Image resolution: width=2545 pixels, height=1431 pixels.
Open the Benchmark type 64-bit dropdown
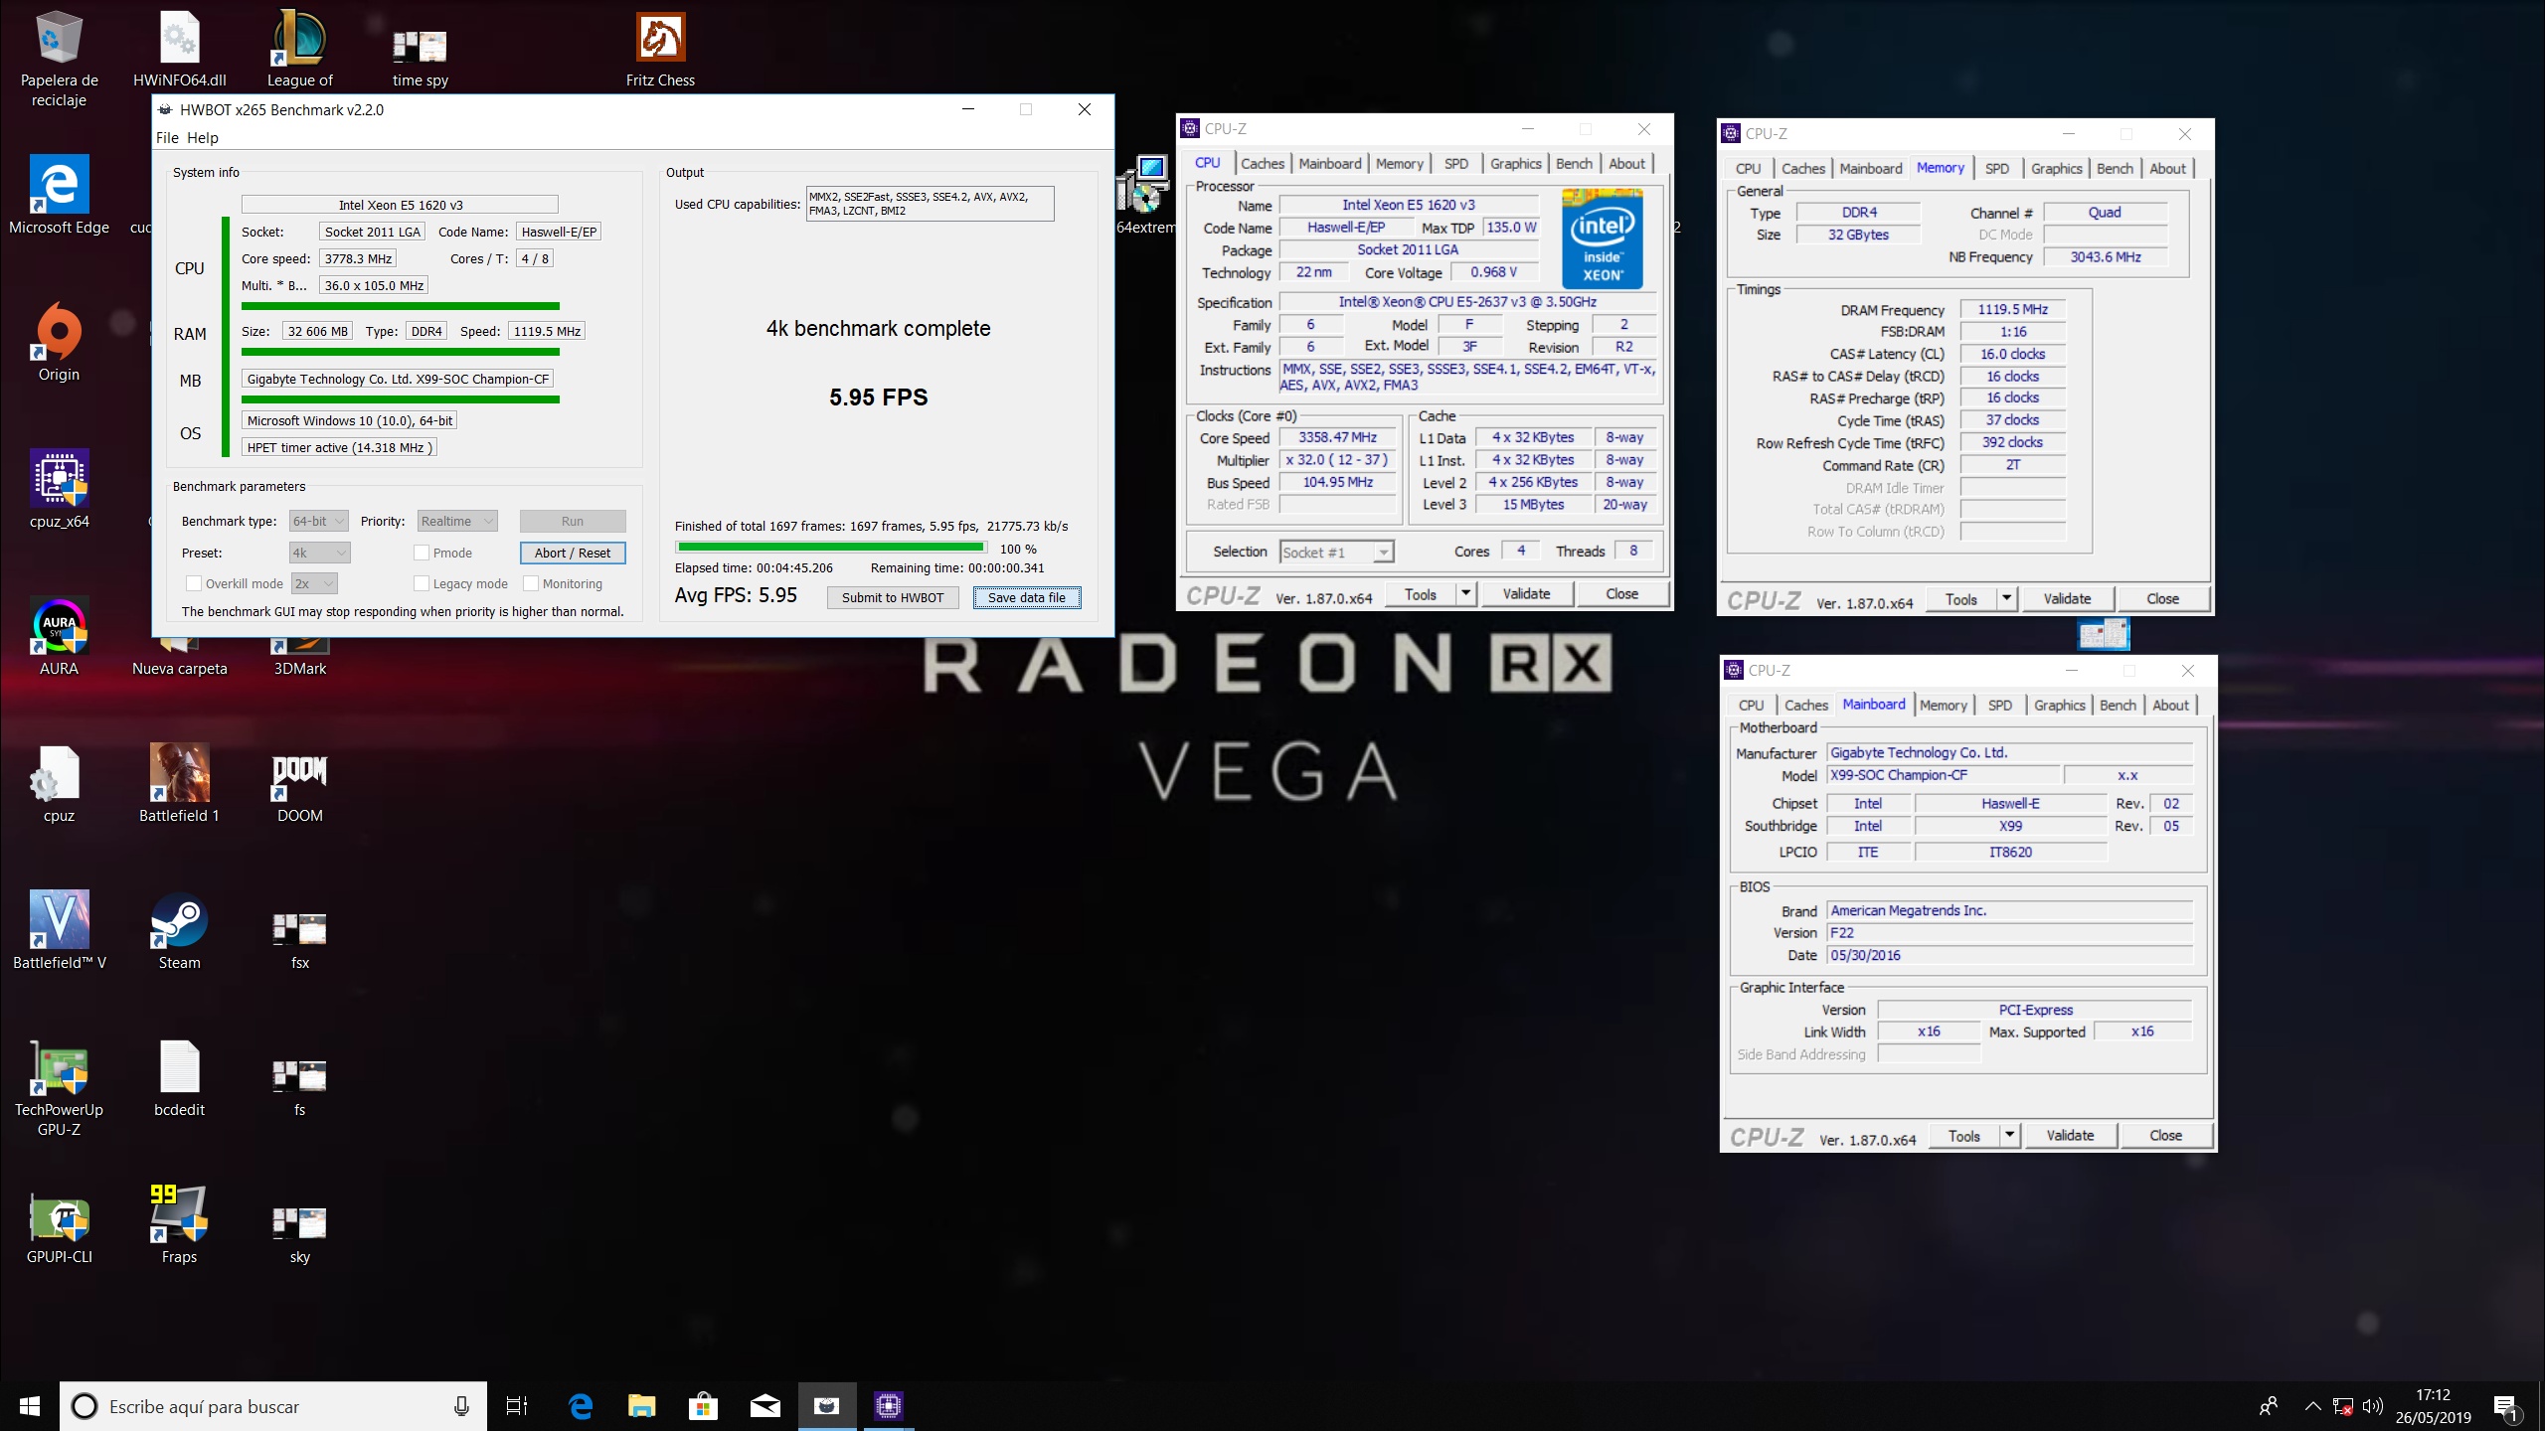pyautogui.click(x=318, y=521)
